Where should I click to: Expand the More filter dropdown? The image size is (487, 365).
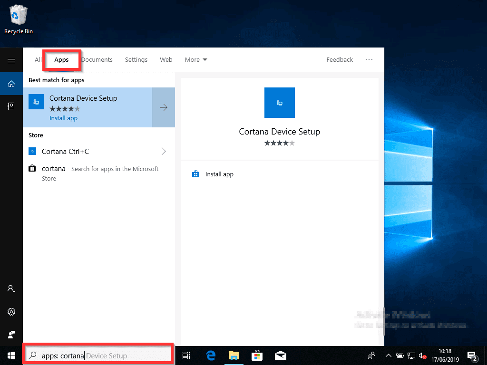[x=196, y=59]
